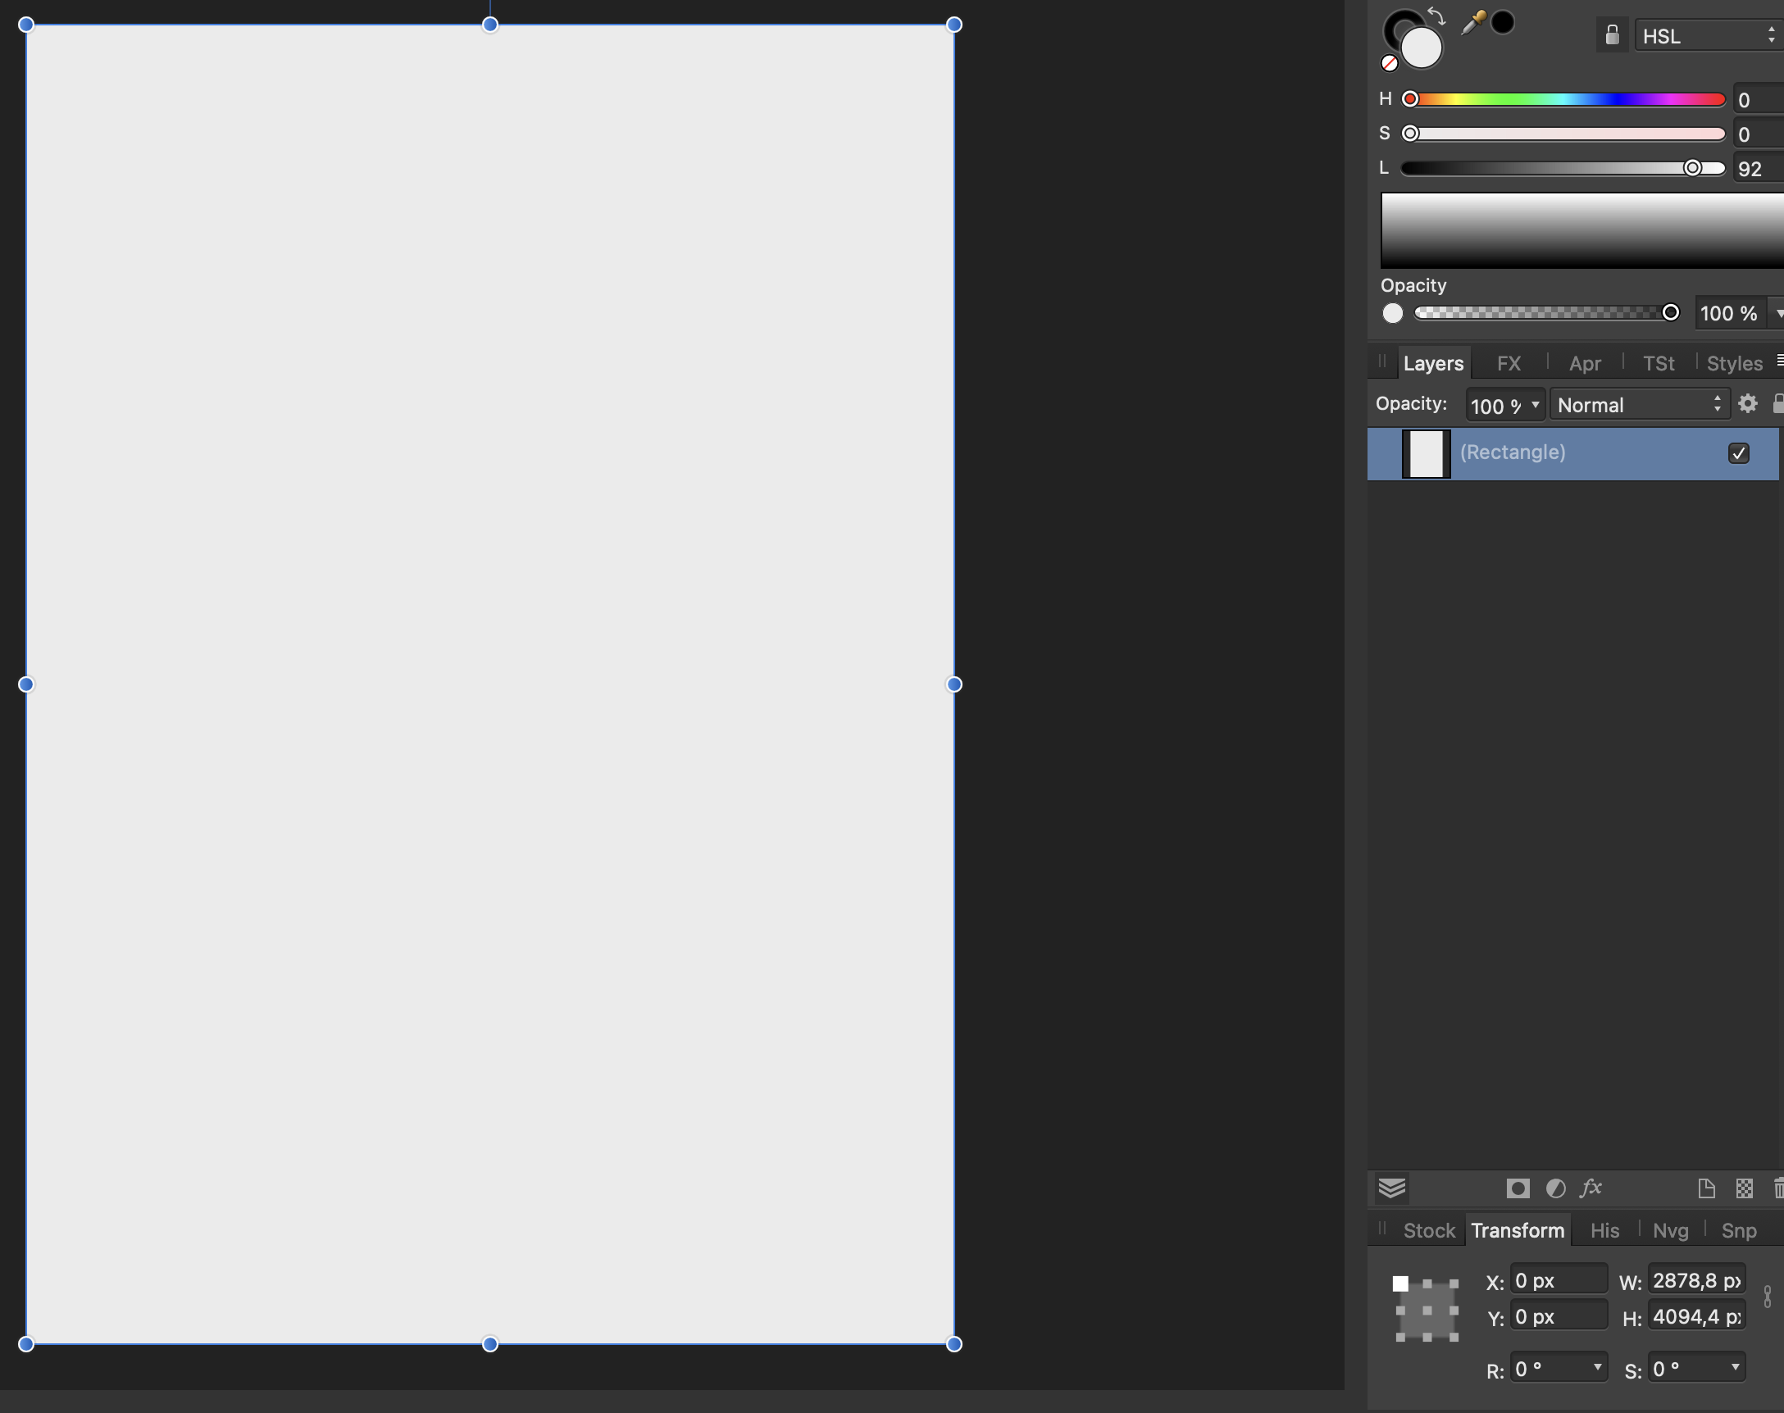Switch to the Stock tab
The height and width of the screenshot is (1413, 1784).
(x=1429, y=1231)
